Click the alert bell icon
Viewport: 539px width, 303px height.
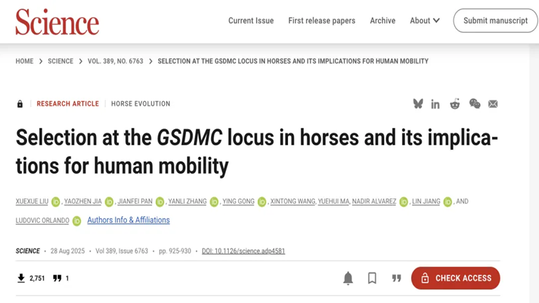point(348,278)
